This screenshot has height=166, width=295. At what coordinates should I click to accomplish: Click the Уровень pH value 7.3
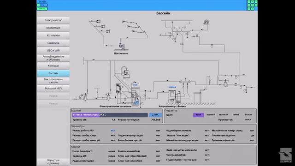click(x=113, y=120)
